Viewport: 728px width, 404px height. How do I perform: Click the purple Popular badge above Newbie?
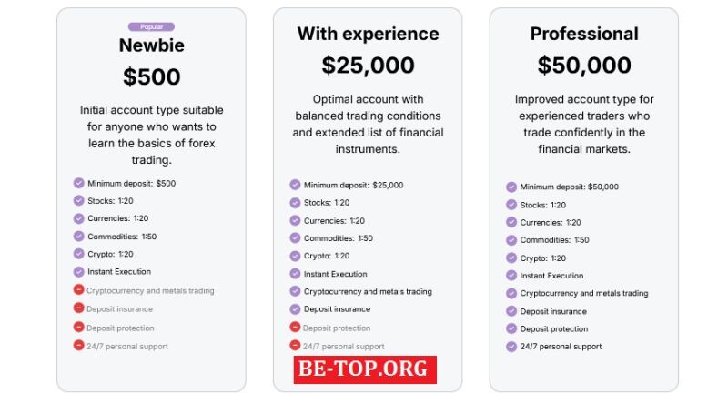point(151,27)
